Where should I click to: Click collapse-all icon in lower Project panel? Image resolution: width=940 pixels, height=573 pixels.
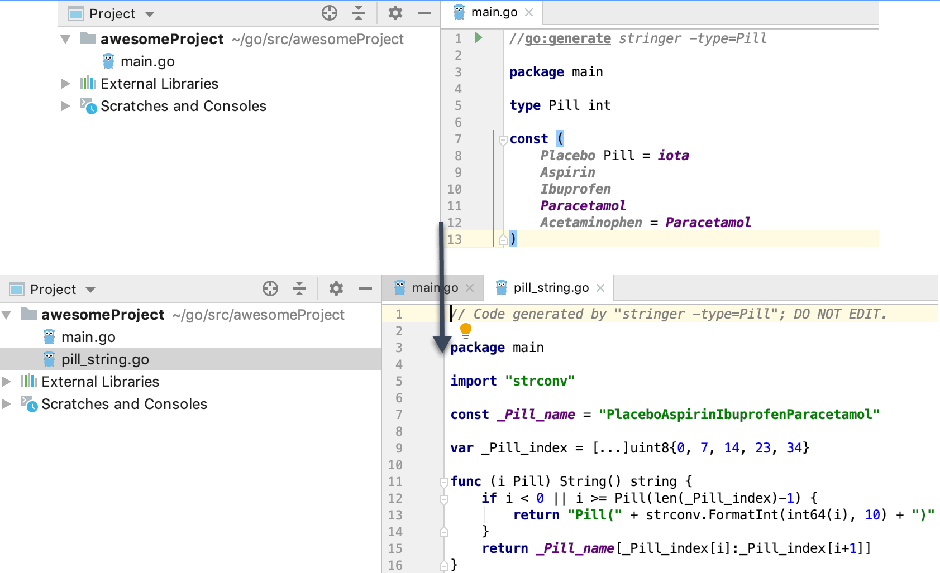click(x=299, y=288)
